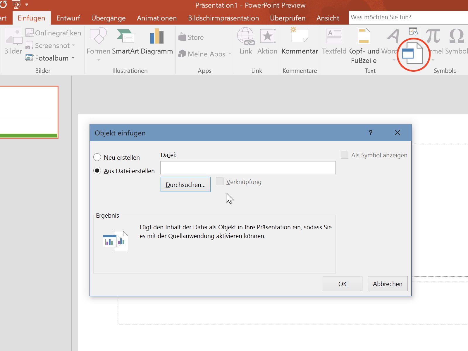Switch to the Ansicht tab
The image size is (468, 351).
click(328, 18)
